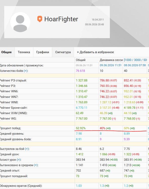Expand the plus next to Вытанковано в среднем

click(36, 165)
